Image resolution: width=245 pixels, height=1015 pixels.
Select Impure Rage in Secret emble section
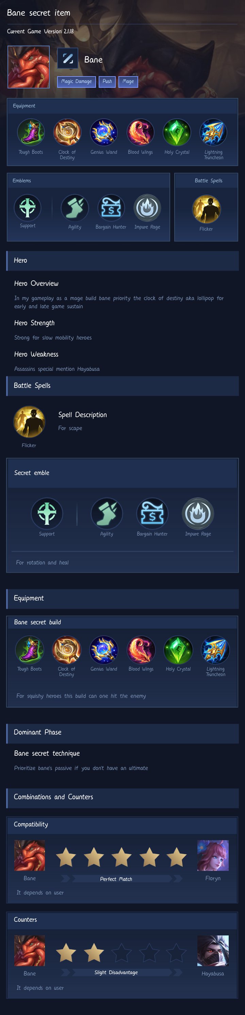click(x=198, y=513)
